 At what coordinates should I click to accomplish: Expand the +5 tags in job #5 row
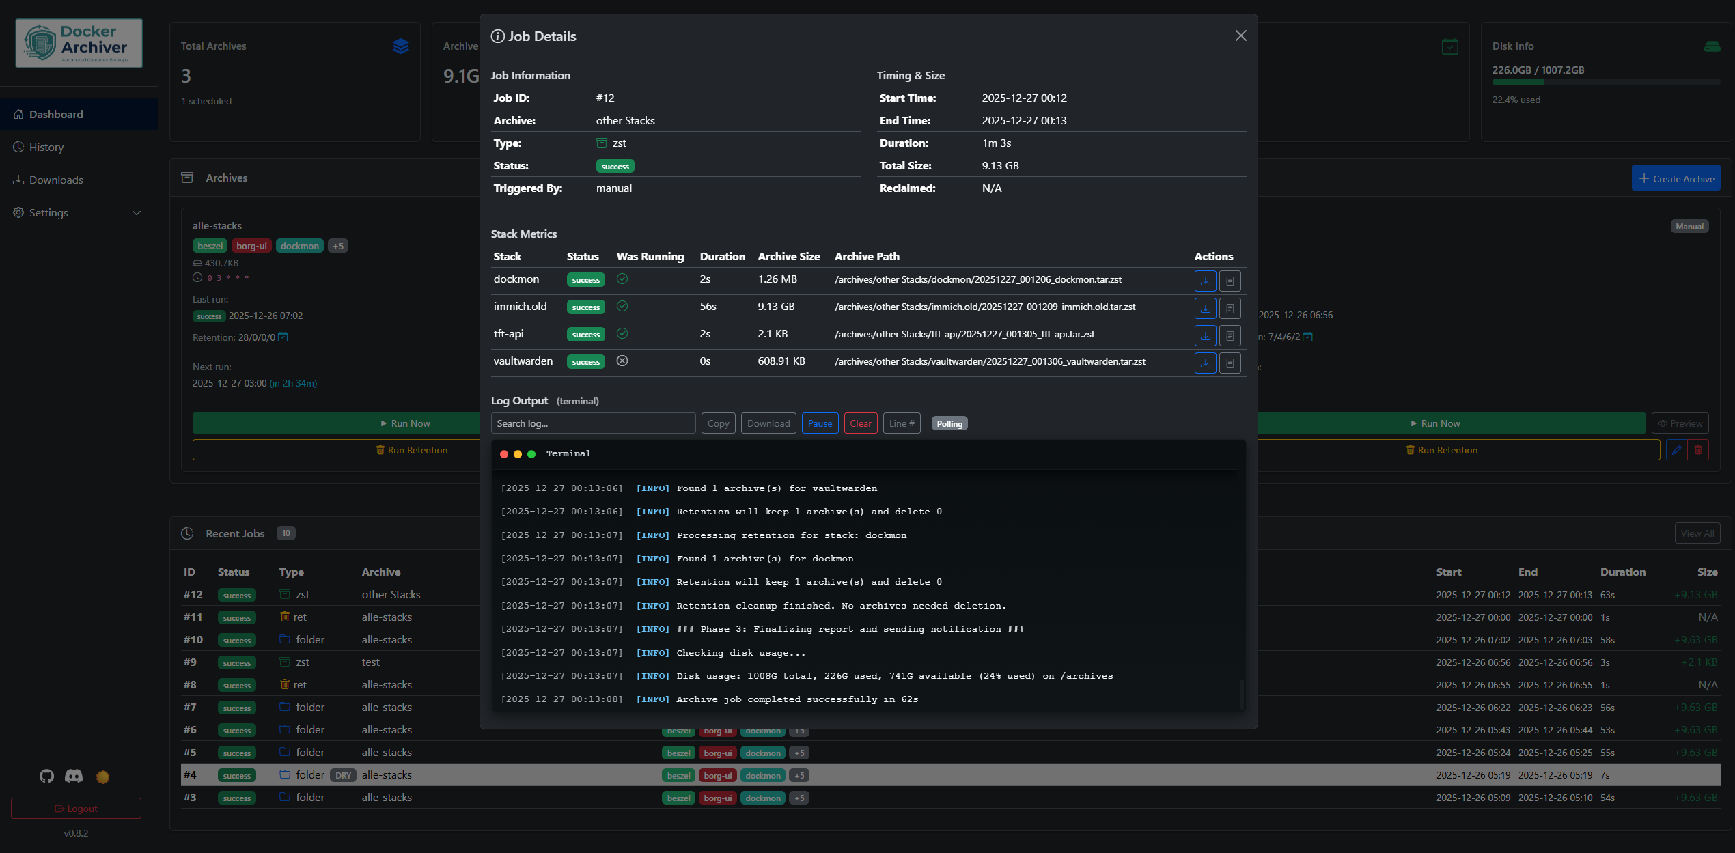click(x=799, y=753)
